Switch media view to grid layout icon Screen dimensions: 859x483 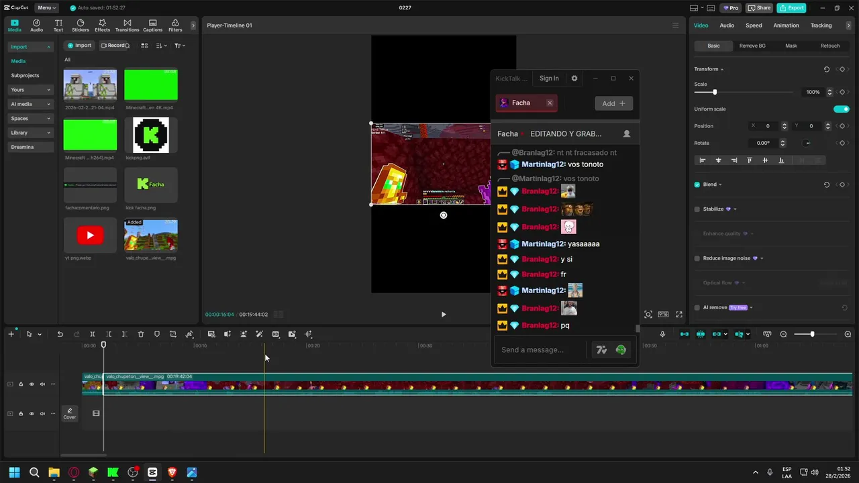144,46
